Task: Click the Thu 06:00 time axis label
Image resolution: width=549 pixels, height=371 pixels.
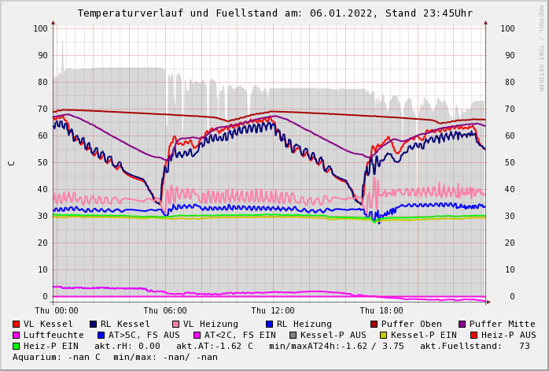Action: (165, 310)
